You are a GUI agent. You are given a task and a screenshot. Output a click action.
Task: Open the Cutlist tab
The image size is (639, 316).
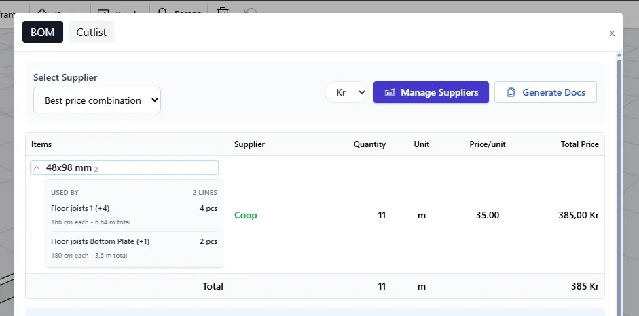(91, 32)
